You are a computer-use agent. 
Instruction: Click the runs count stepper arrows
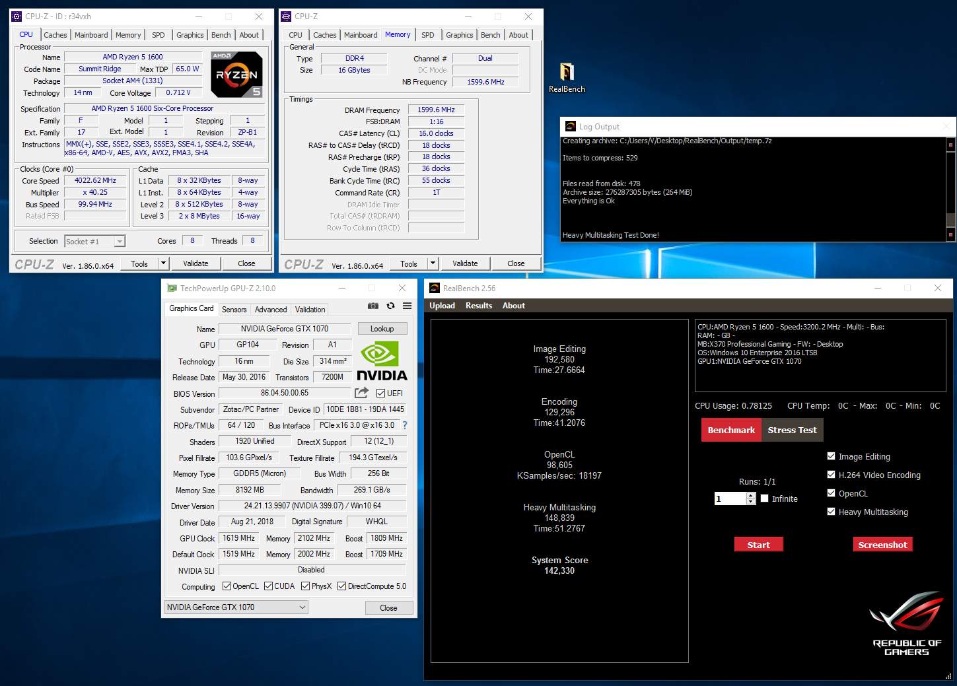pyautogui.click(x=751, y=498)
